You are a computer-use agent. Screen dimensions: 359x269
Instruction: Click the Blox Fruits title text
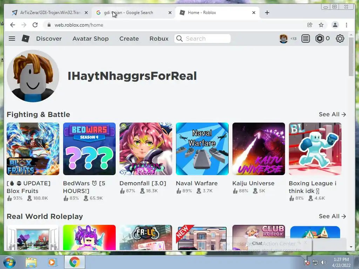(x=29, y=187)
